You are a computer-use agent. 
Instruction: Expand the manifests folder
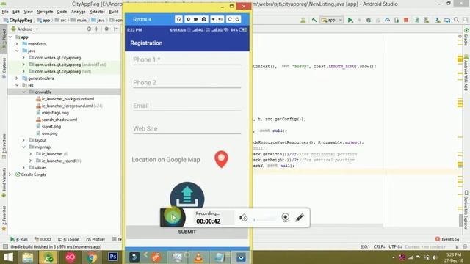click(x=17, y=44)
